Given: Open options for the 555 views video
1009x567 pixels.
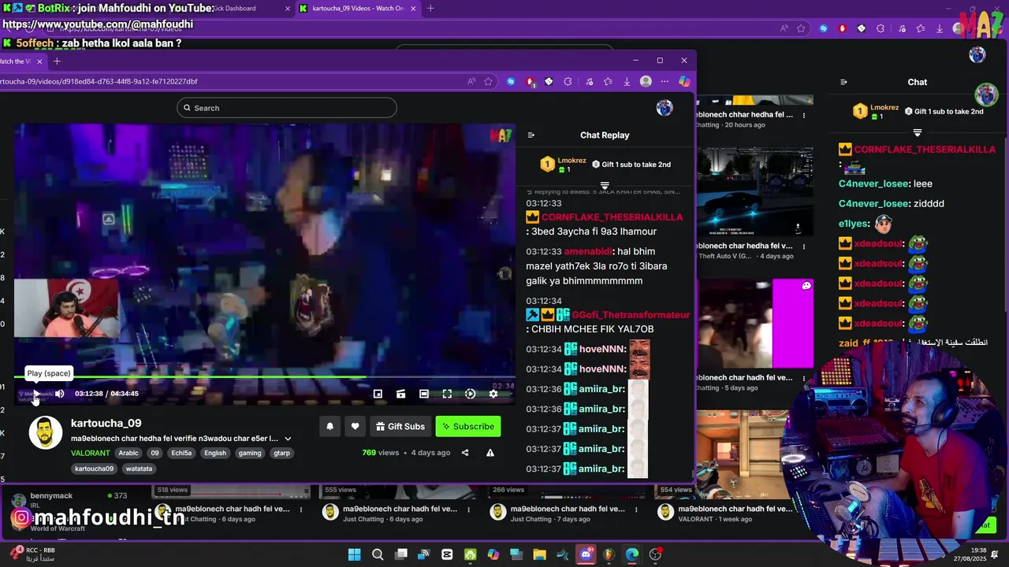Looking at the screenshot, I should tap(468, 510).
